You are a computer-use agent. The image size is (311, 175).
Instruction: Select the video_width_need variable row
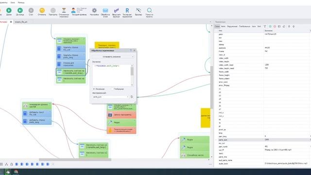(262, 65)
